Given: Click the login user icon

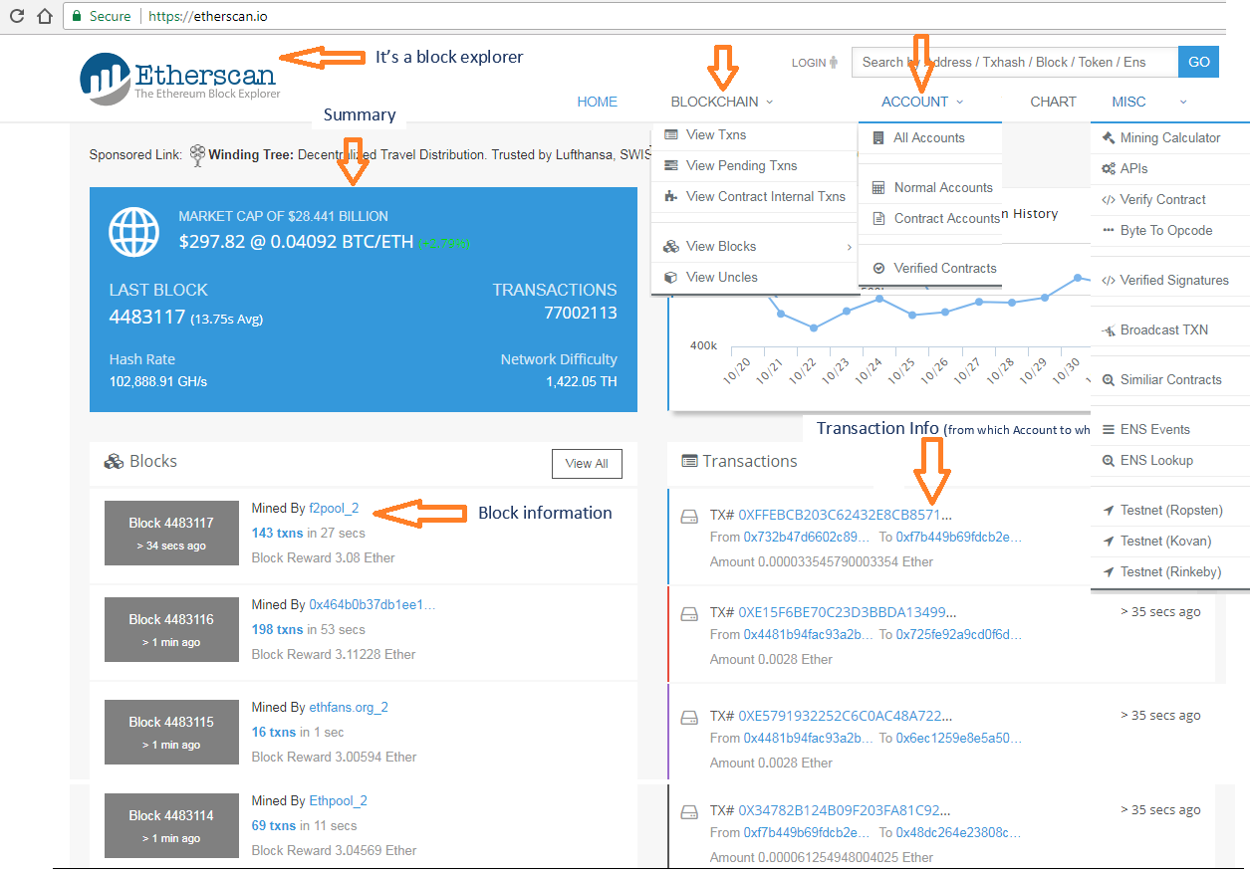Looking at the screenshot, I should pos(834,62).
